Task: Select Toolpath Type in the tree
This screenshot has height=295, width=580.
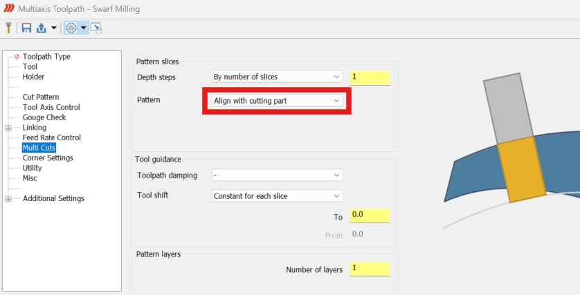Action: 46,57
